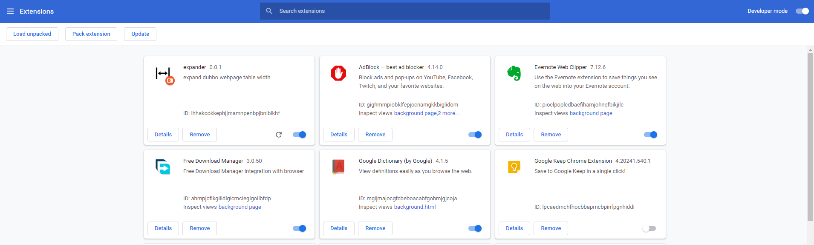This screenshot has width=814, height=245.
Task: Turn off Developer mode
Action: [x=802, y=11]
